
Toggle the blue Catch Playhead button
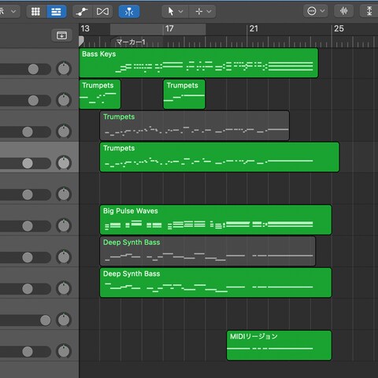[x=129, y=12]
